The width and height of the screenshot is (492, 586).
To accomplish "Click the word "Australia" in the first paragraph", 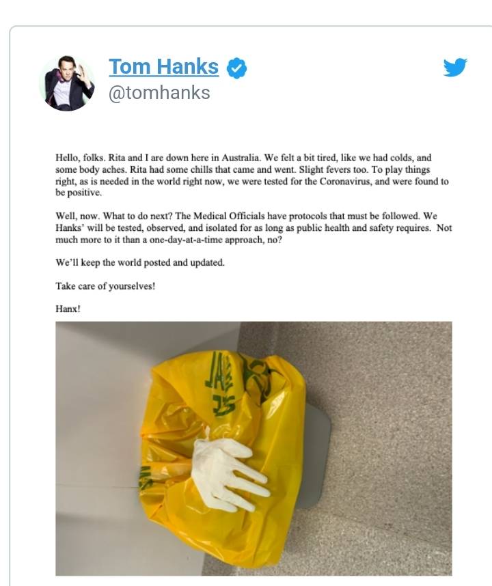I will point(241,157).
